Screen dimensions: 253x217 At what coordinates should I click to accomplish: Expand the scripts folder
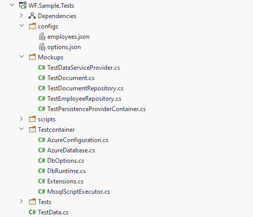pos(21,119)
